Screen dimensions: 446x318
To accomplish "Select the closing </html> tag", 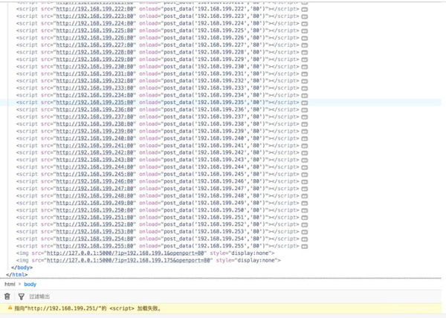I will pyautogui.click(x=17, y=274).
